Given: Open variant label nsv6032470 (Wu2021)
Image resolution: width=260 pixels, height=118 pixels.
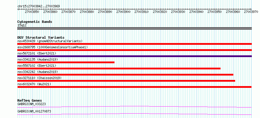Looking at the screenshot, I should tap(34, 84).
